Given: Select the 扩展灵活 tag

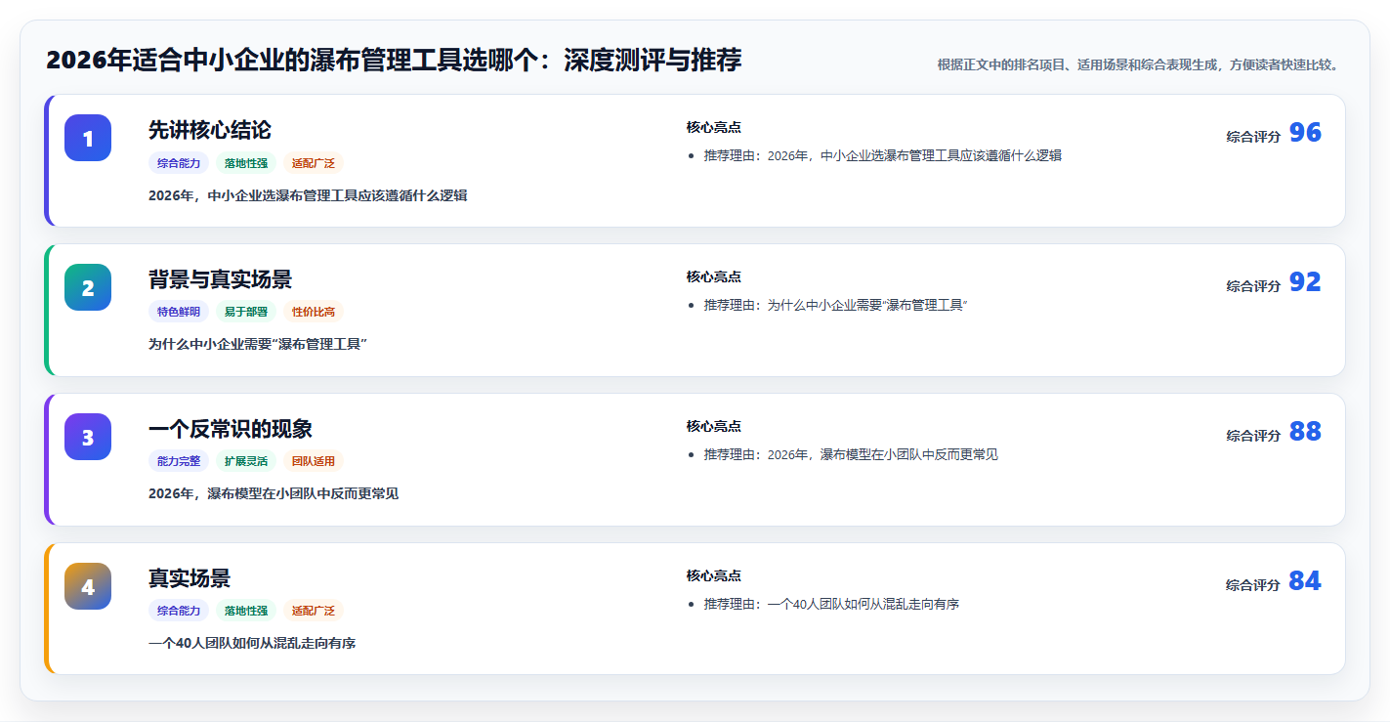Looking at the screenshot, I should (246, 461).
